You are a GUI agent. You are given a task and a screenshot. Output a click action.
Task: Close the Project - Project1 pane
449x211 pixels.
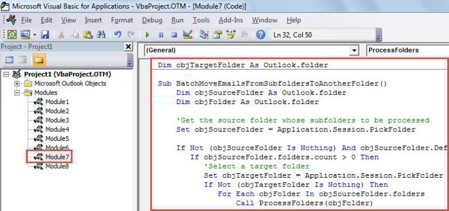click(128, 47)
